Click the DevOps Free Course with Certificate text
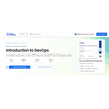The width and height of the screenshot is (109, 109). [16, 46]
